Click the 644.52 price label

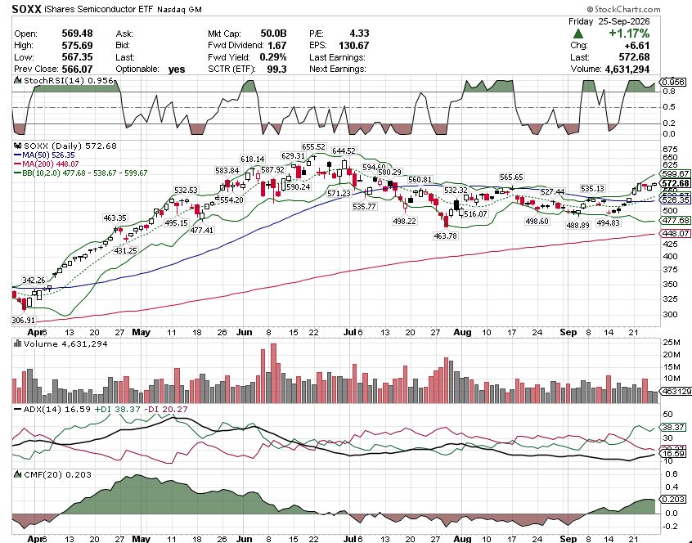[x=344, y=150]
